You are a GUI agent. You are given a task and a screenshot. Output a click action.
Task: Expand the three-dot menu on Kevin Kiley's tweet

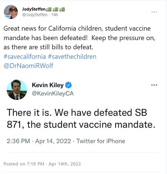click(x=154, y=85)
